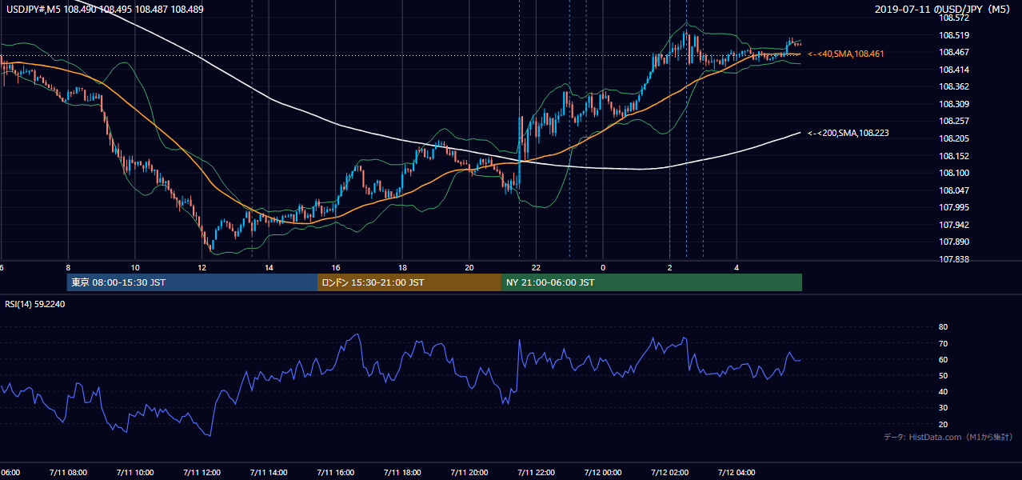Click hour 16 on the price chart time axis

tap(336, 267)
